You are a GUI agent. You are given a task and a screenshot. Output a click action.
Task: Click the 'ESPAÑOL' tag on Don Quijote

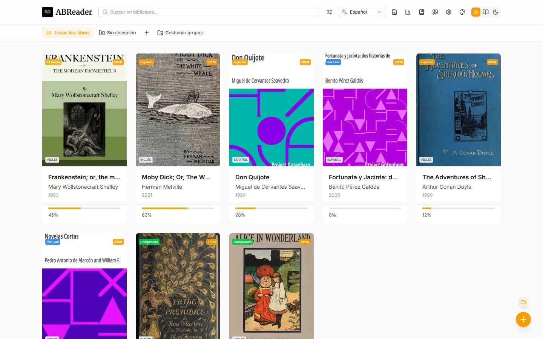pos(241,160)
